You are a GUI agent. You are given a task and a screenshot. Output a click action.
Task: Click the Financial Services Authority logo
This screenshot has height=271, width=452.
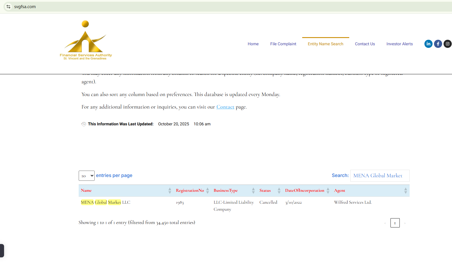click(86, 40)
